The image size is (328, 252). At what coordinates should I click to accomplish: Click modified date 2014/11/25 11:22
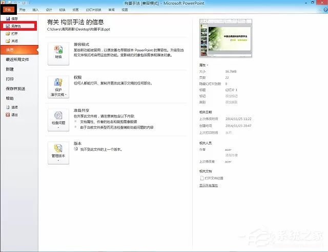point(238,119)
